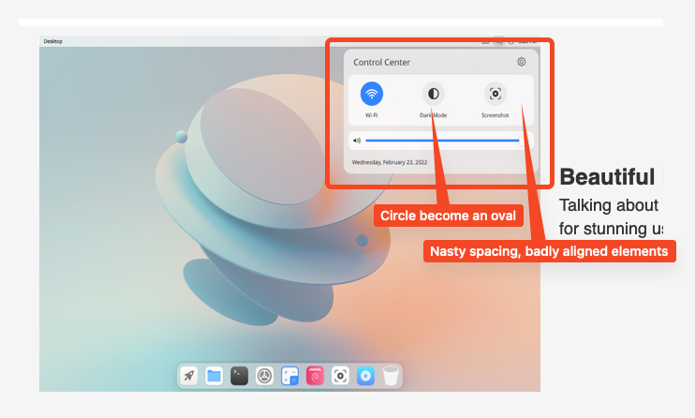Toggle Wi-Fi in Control Center
The height and width of the screenshot is (418, 695).
(x=372, y=94)
